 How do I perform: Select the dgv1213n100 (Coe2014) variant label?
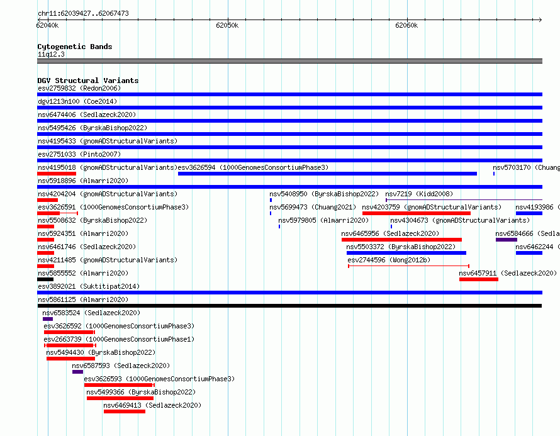tap(77, 101)
